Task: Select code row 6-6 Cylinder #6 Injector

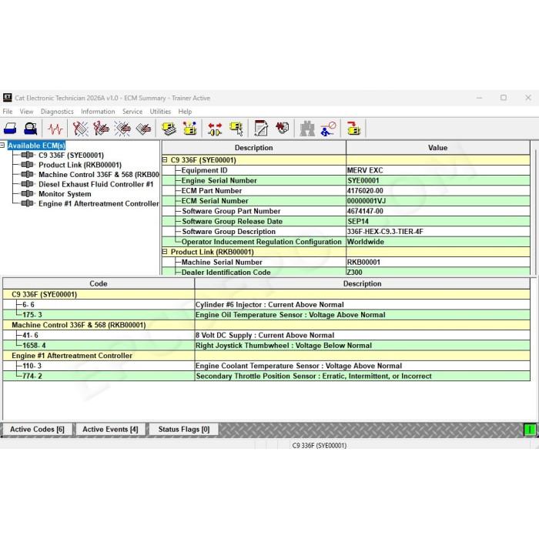Action: [266, 305]
